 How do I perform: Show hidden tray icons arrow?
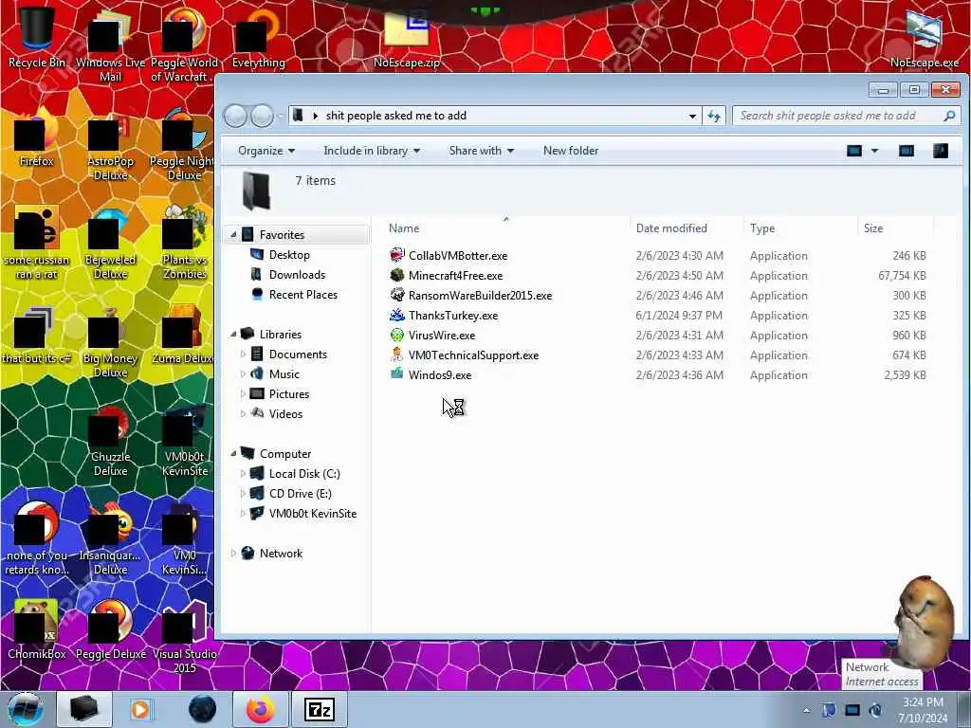tap(806, 711)
